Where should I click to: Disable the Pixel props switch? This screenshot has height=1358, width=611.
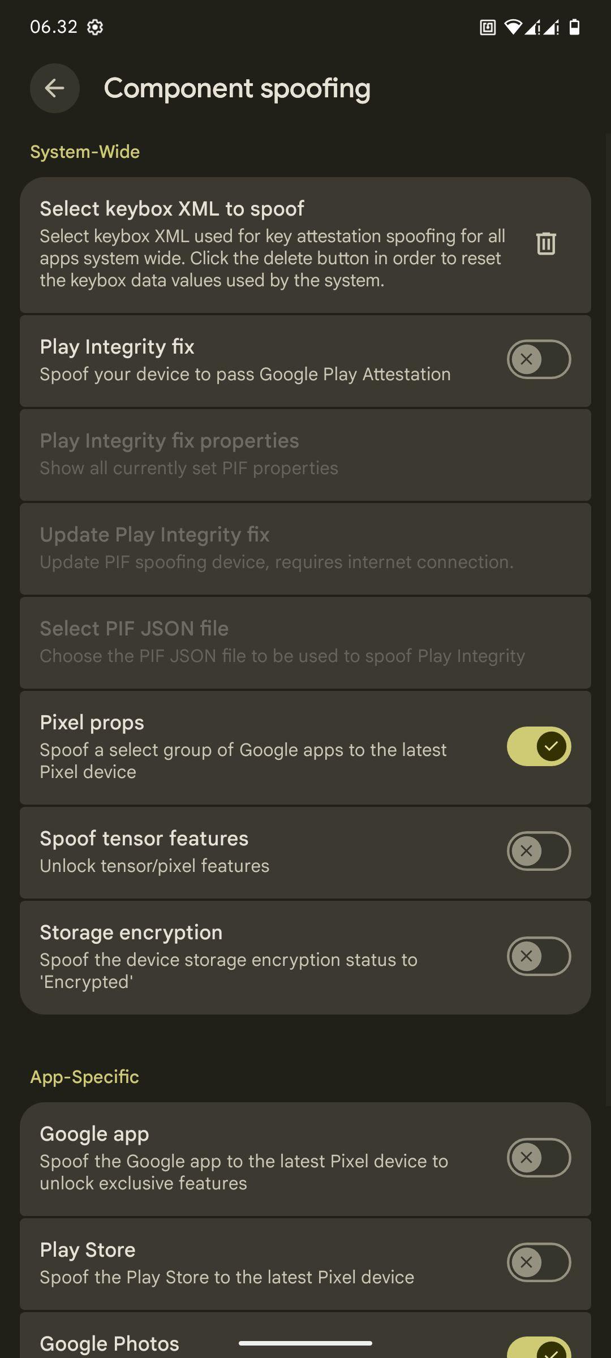click(539, 746)
